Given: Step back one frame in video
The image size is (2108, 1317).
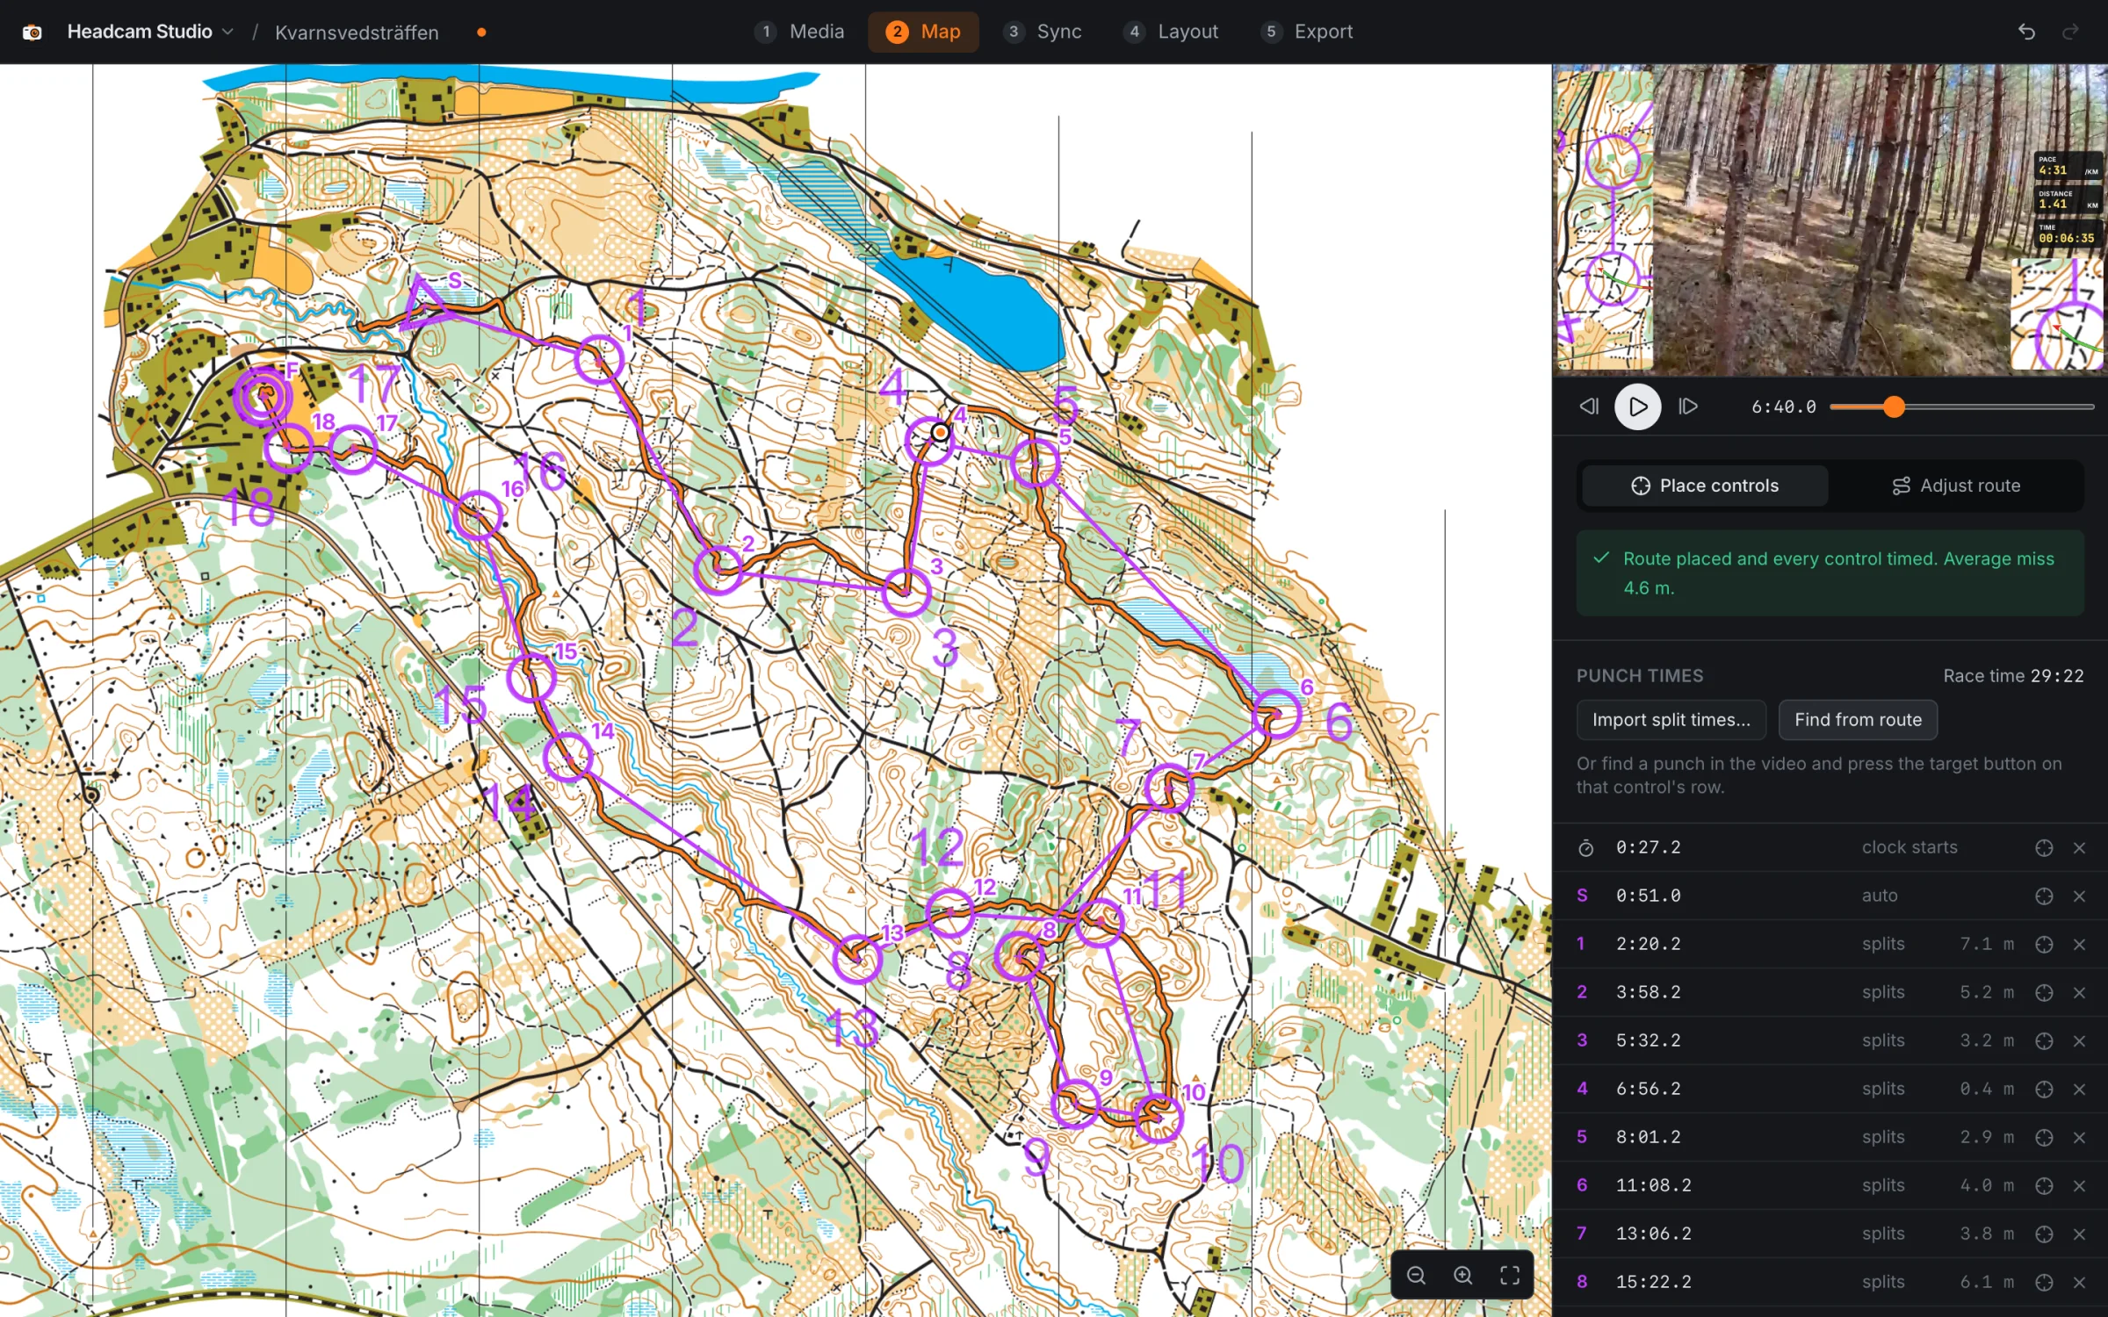Looking at the screenshot, I should tap(1589, 407).
